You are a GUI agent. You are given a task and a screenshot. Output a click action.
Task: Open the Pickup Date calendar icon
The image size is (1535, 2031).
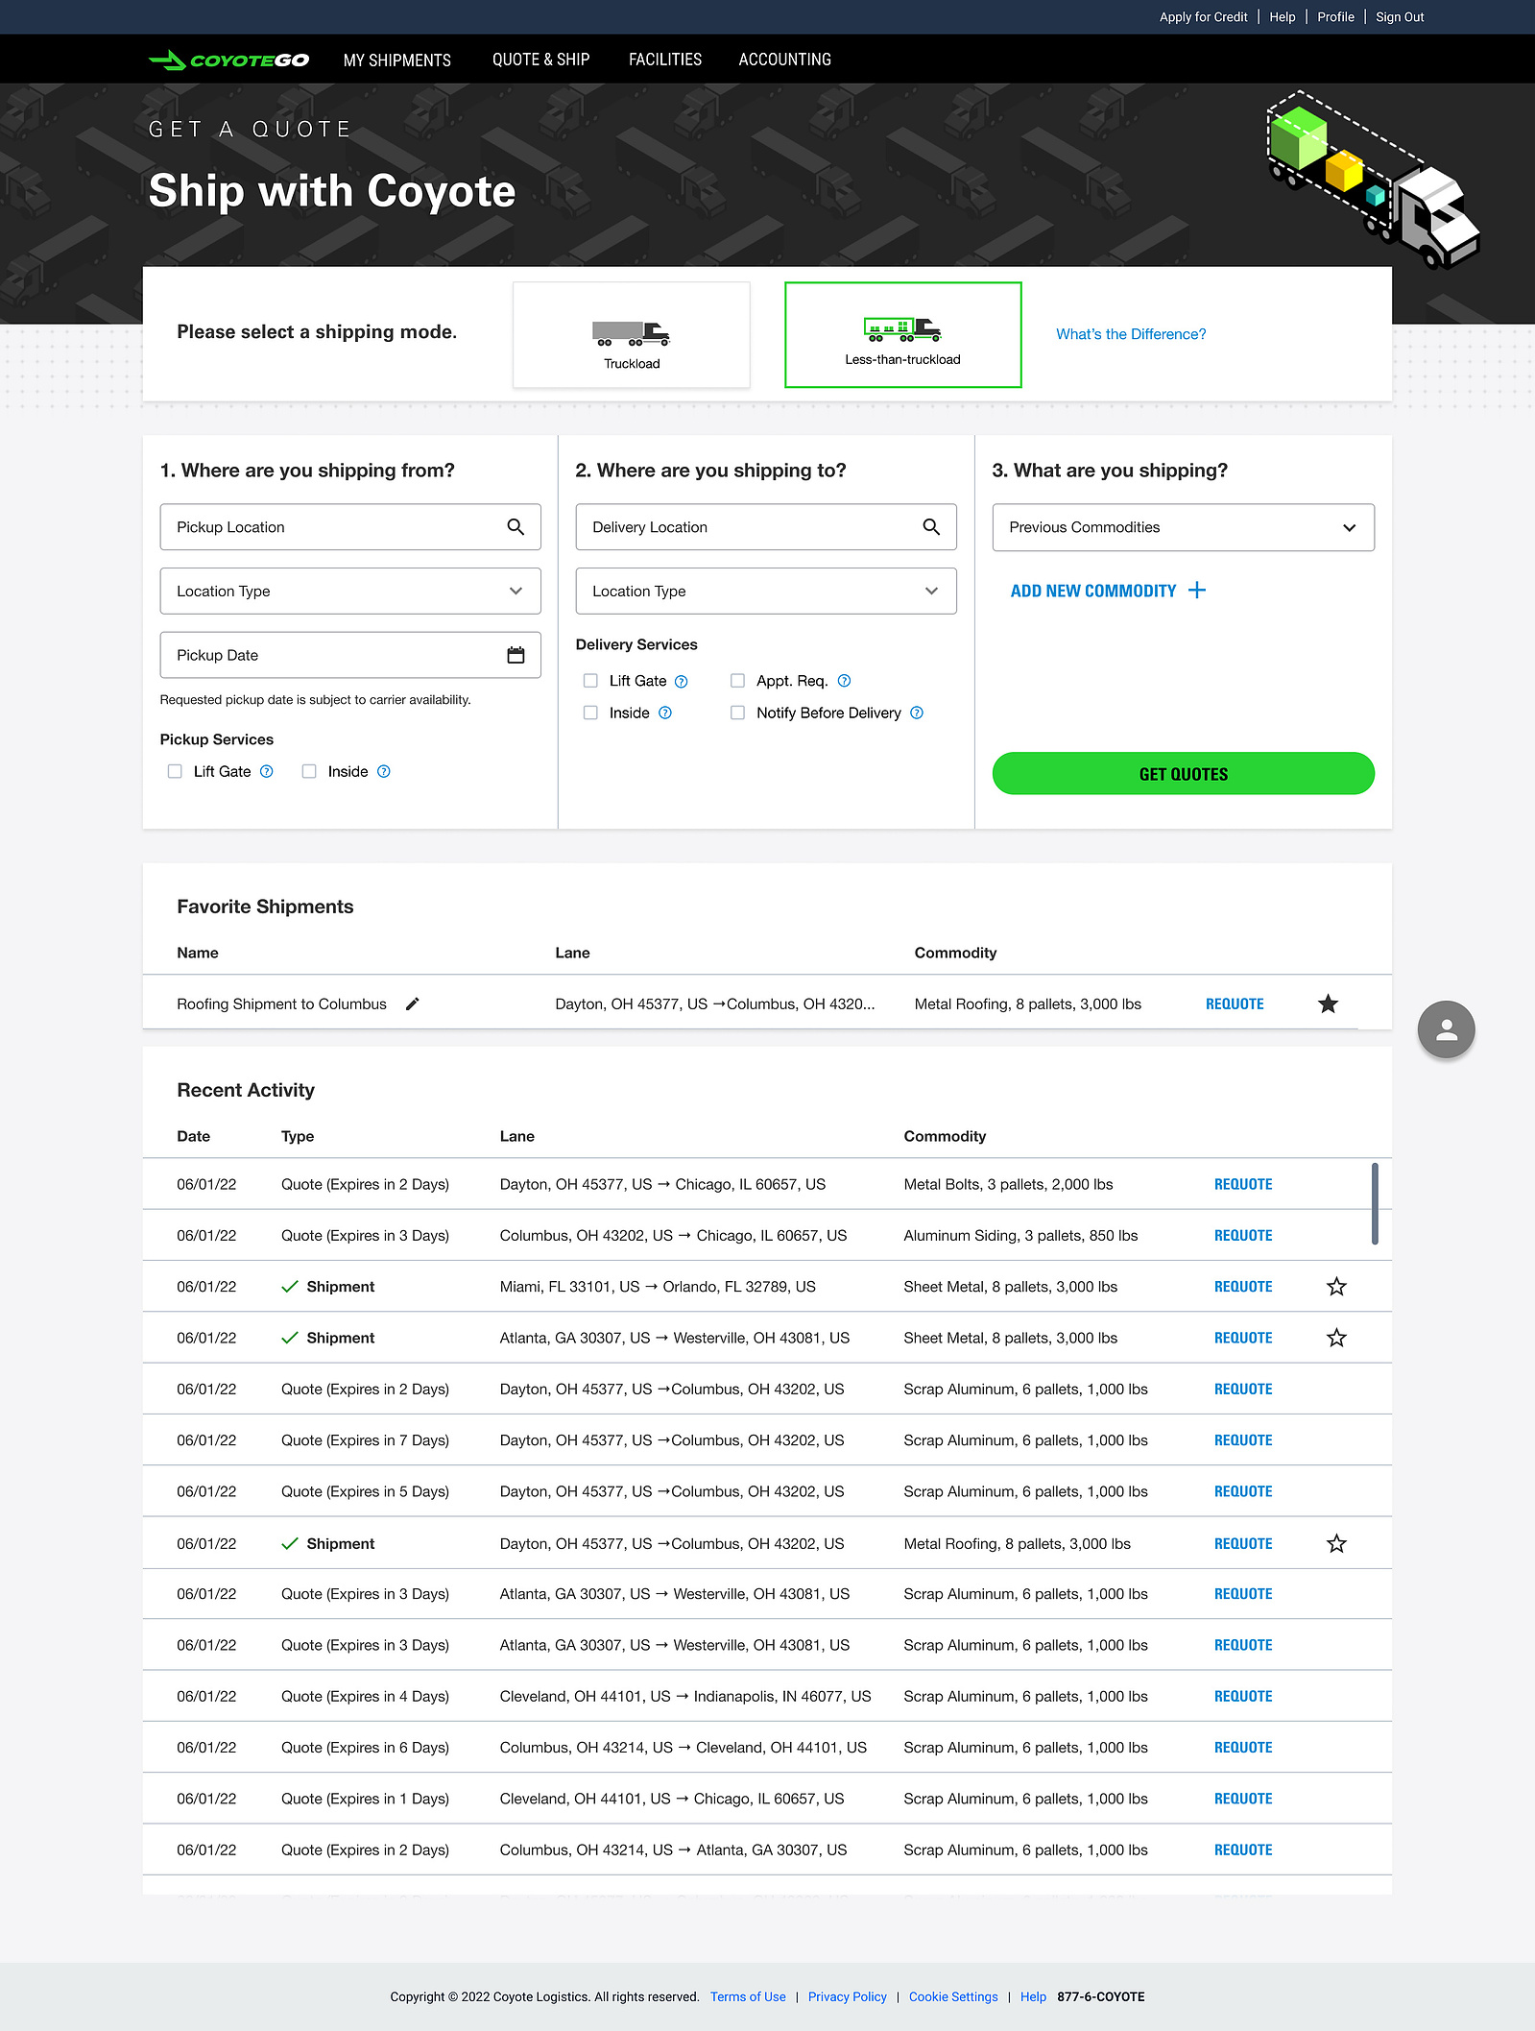(516, 655)
